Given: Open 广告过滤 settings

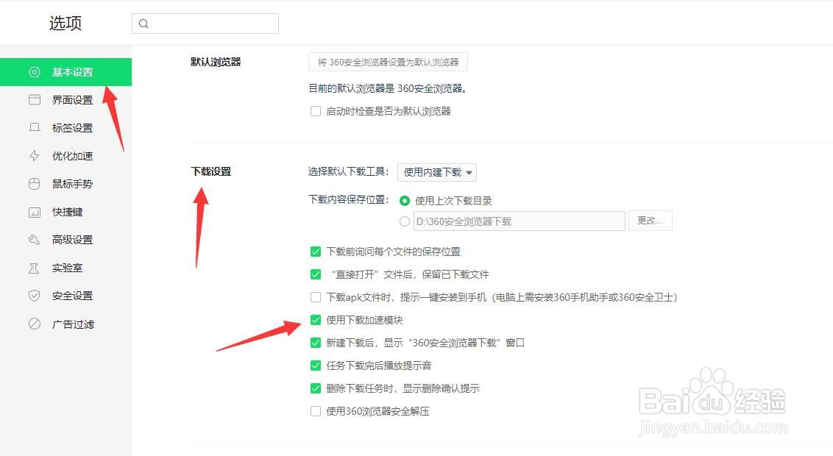Looking at the screenshot, I should [66, 324].
